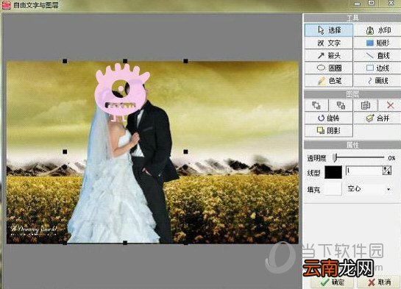The height and width of the screenshot is (289, 401).
Task: Select the pink monster sticker on canvas
Action: pos(121,92)
